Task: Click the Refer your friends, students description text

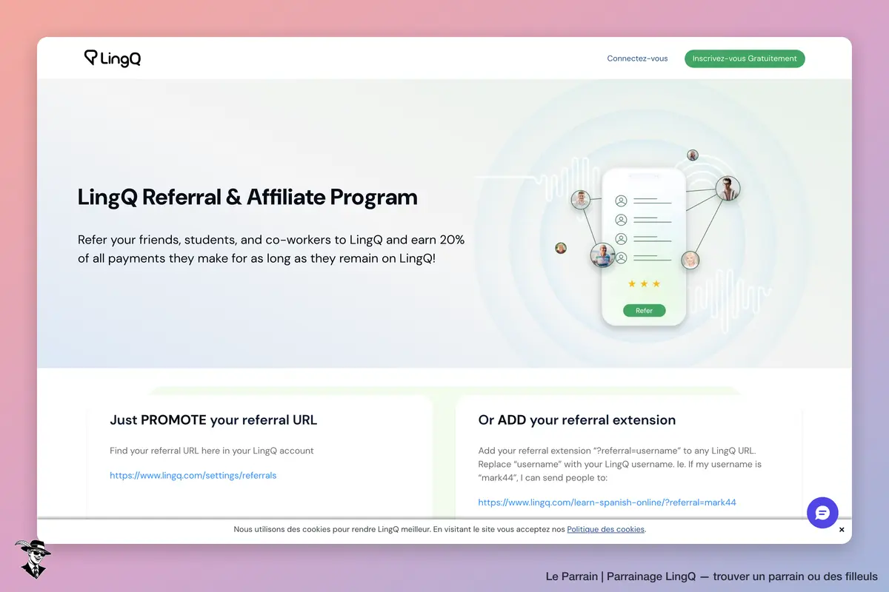Action: click(x=271, y=250)
